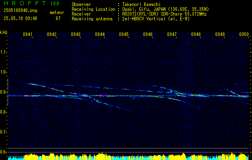Click the 0.7 frequency axis label
252x160 pixels.
click(x=3, y=132)
